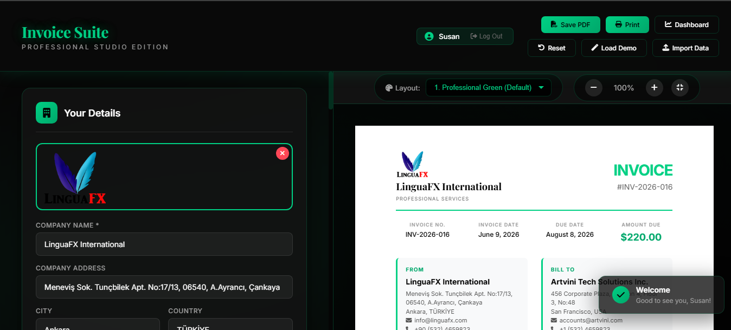The image size is (731, 330).
Task: Zoom in with the plus button
Action: point(655,87)
